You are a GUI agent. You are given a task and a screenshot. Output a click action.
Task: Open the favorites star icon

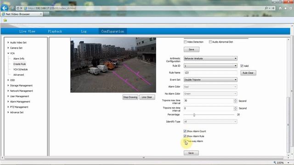[x=285, y=8]
